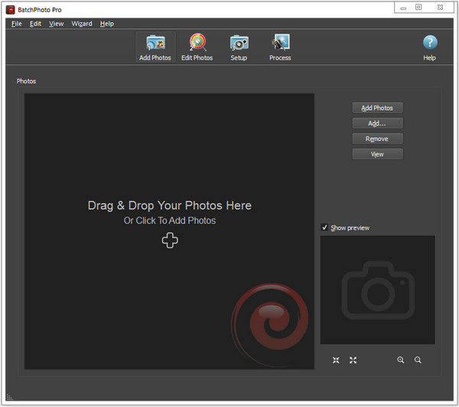
Task: Click Or Click To Add Photos text
Action: pyautogui.click(x=170, y=221)
